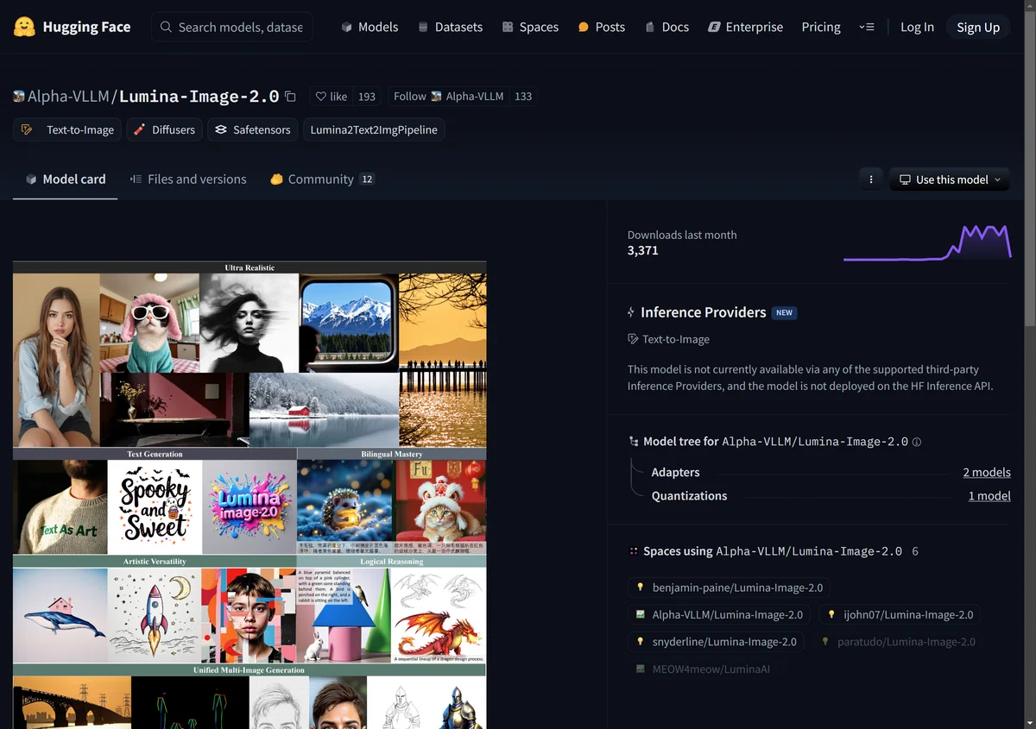The width and height of the screenshot is (1036, 729).
Task: Click the model showcase image
Action: coord(250,494)
